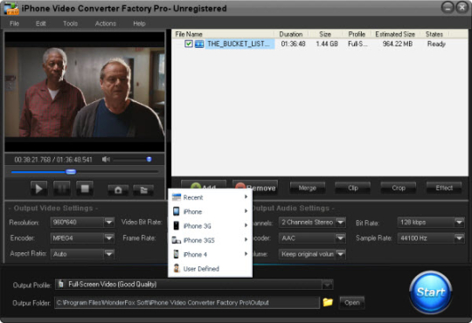The height and width of the screenshot is (323, 472).
Task: Click the playback seek slider handle
Action: point(71,172)
